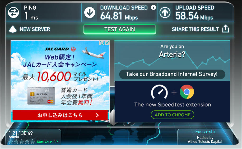Click the Fussa-shi server name
Screen dimensions: 242x149
(205, 132)
